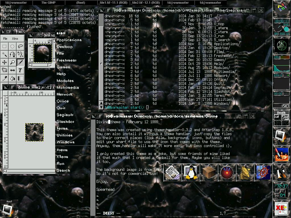Select the Fuzzy Select magic wand tool
Viewport: 291px width, 218px height.
[5, 54]
